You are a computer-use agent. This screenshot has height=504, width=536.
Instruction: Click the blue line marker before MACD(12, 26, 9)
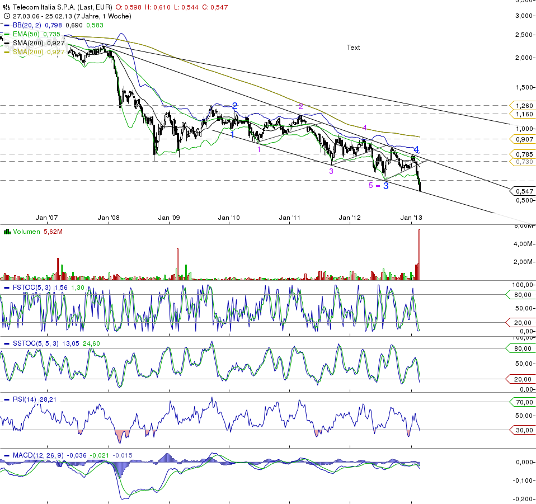(x=7, y=455)
